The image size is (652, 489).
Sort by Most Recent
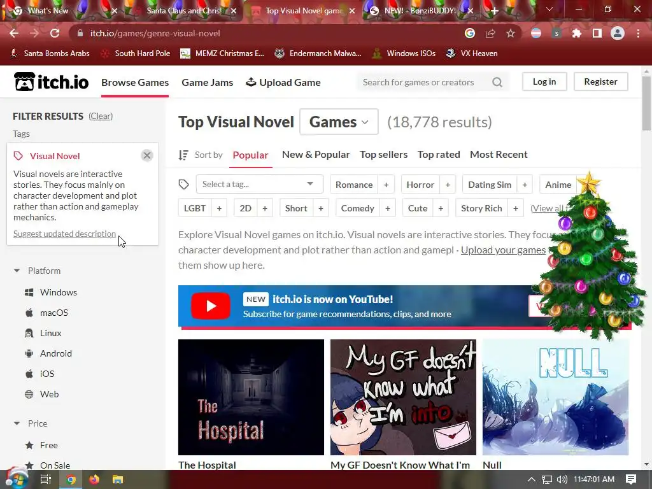coord(499,155)
